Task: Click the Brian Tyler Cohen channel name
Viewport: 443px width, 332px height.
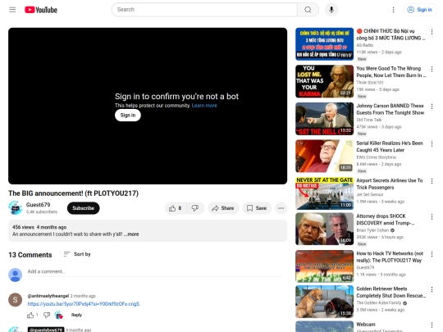Action: pos(372,230)
